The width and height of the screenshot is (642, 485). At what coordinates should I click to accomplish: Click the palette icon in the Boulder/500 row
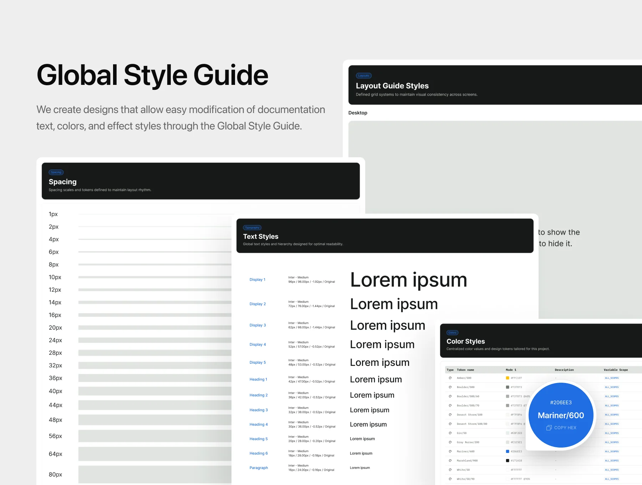coord(450,387)
